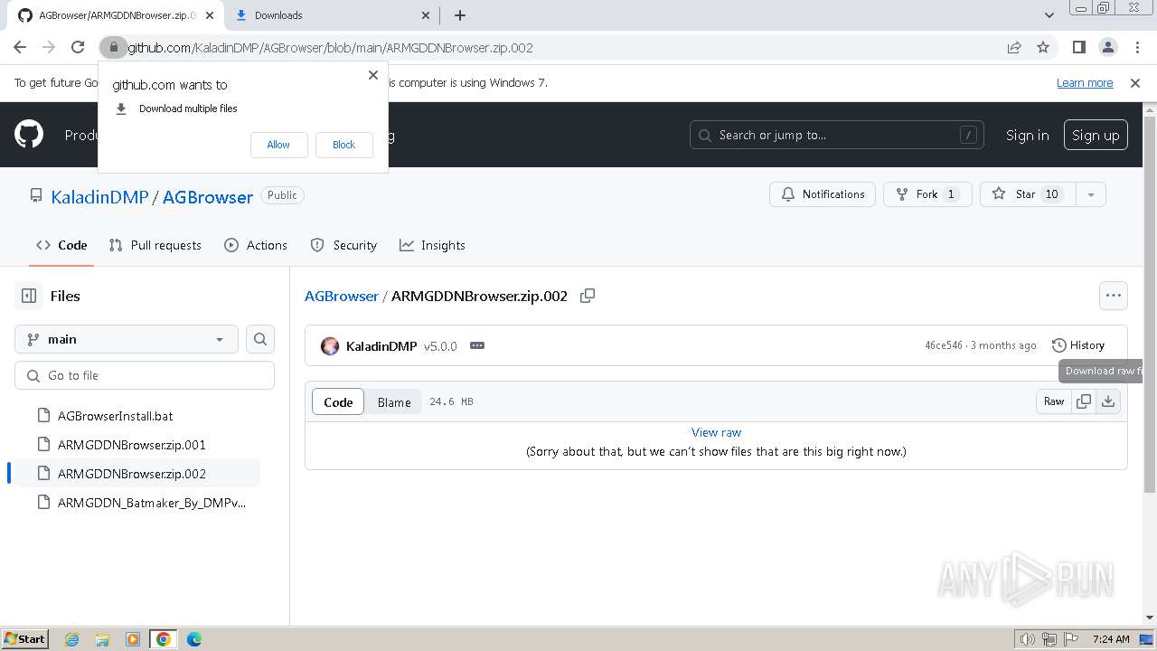Open the Start menu
Viewport: 1157px width, 651px height.
(x=25, y=639)
